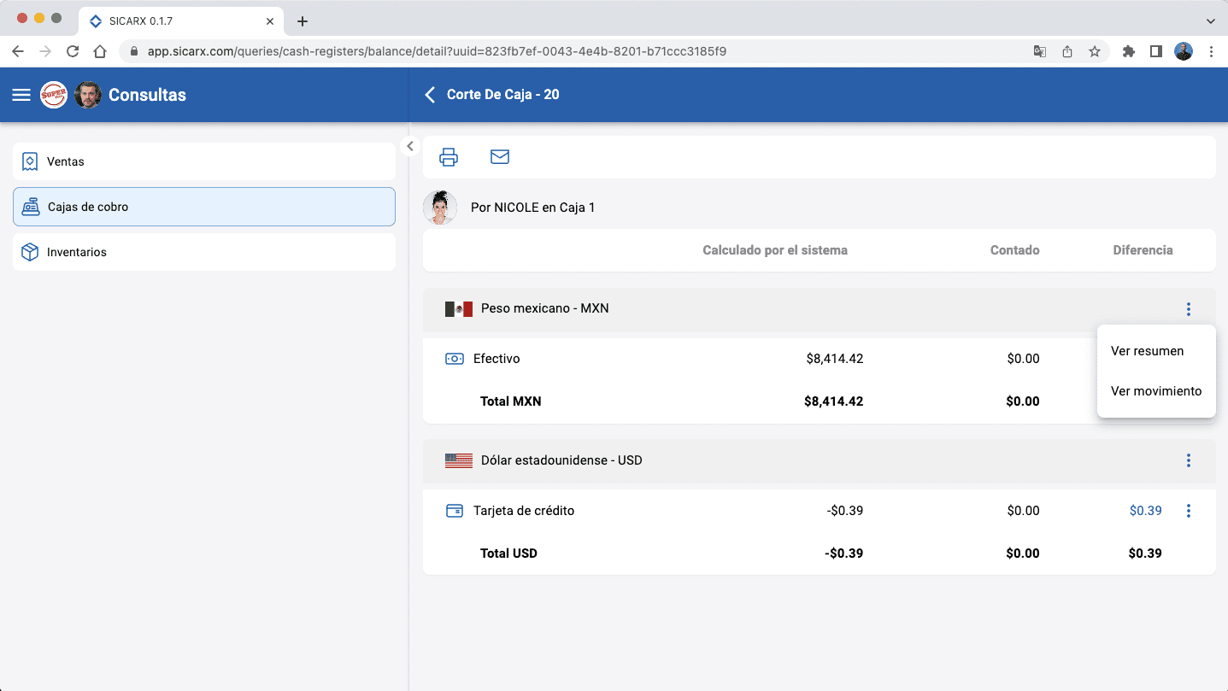Open Inventarios from the sidebar

coord(203,252)
